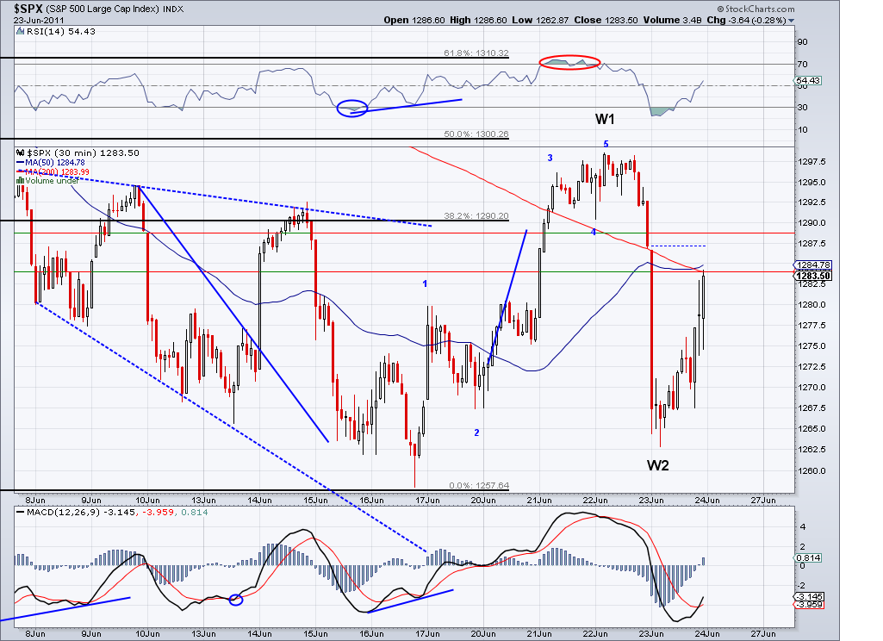The height and width of the screenshot is (641, 883).
Task: Click the 1275.0 price axis label
Action: point(811,346)
